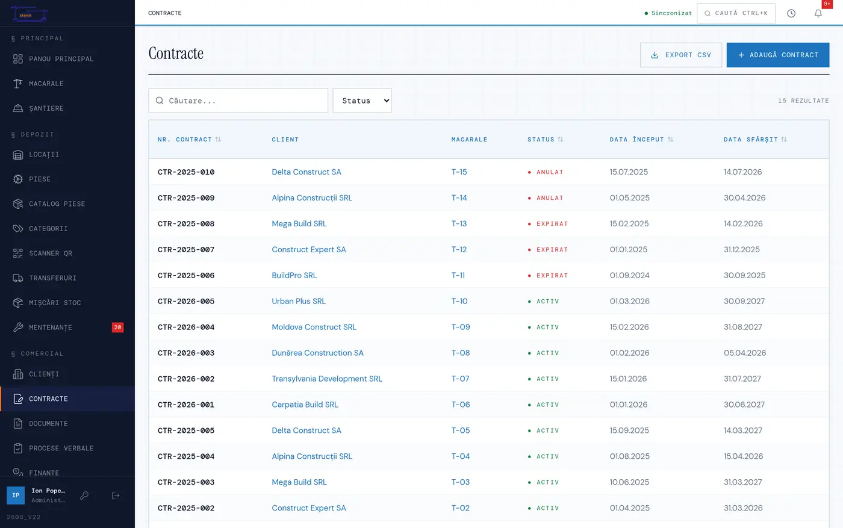This screenshot has width=843, height=528.
Task: Open Transylvania Development SRL client link
Action: (327, 379)
